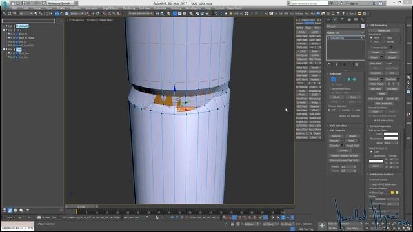Select Vertex sub-object level icon
The width and height of the screenshot is (413, 232).
point(333,79)
